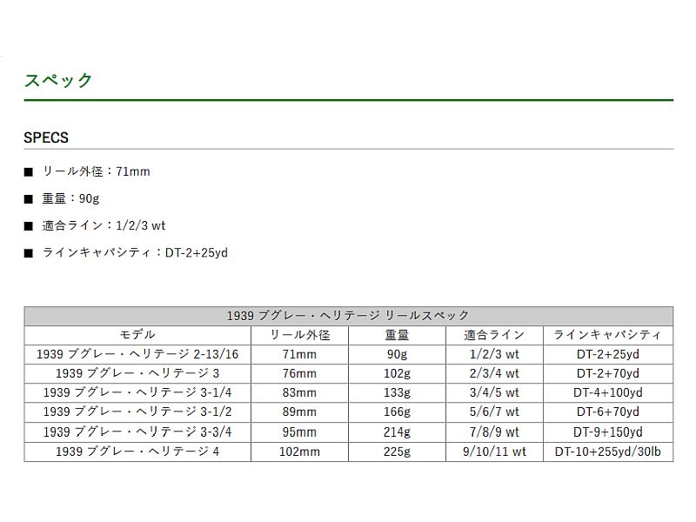
Task: Select the 適合ライン：1/2/3 wt bullet text
Action: [x=104, y=226]
